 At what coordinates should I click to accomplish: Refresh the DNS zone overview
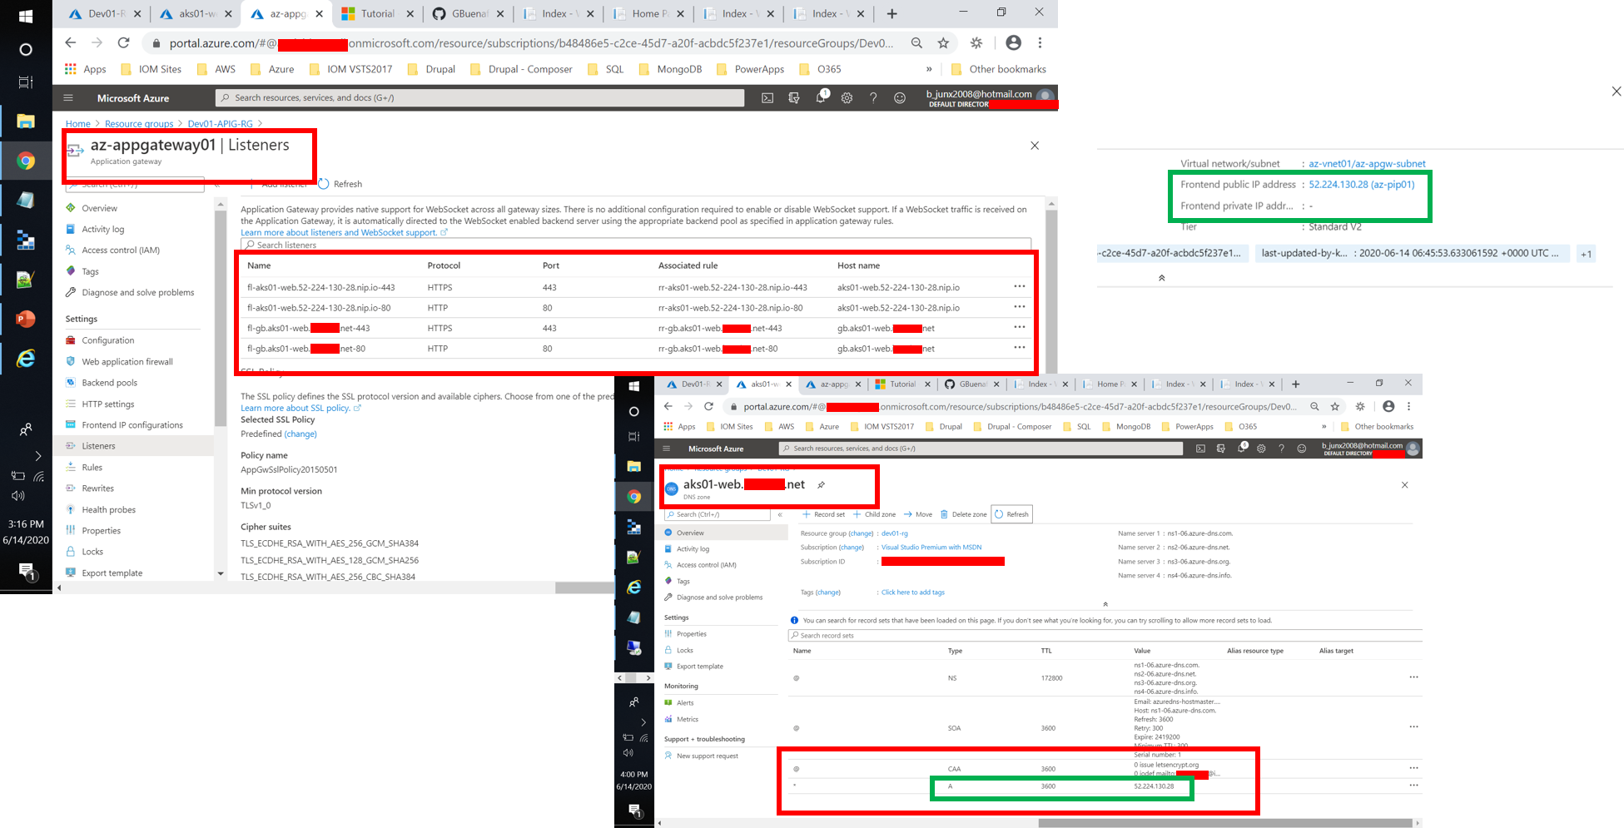point(1011,514)
